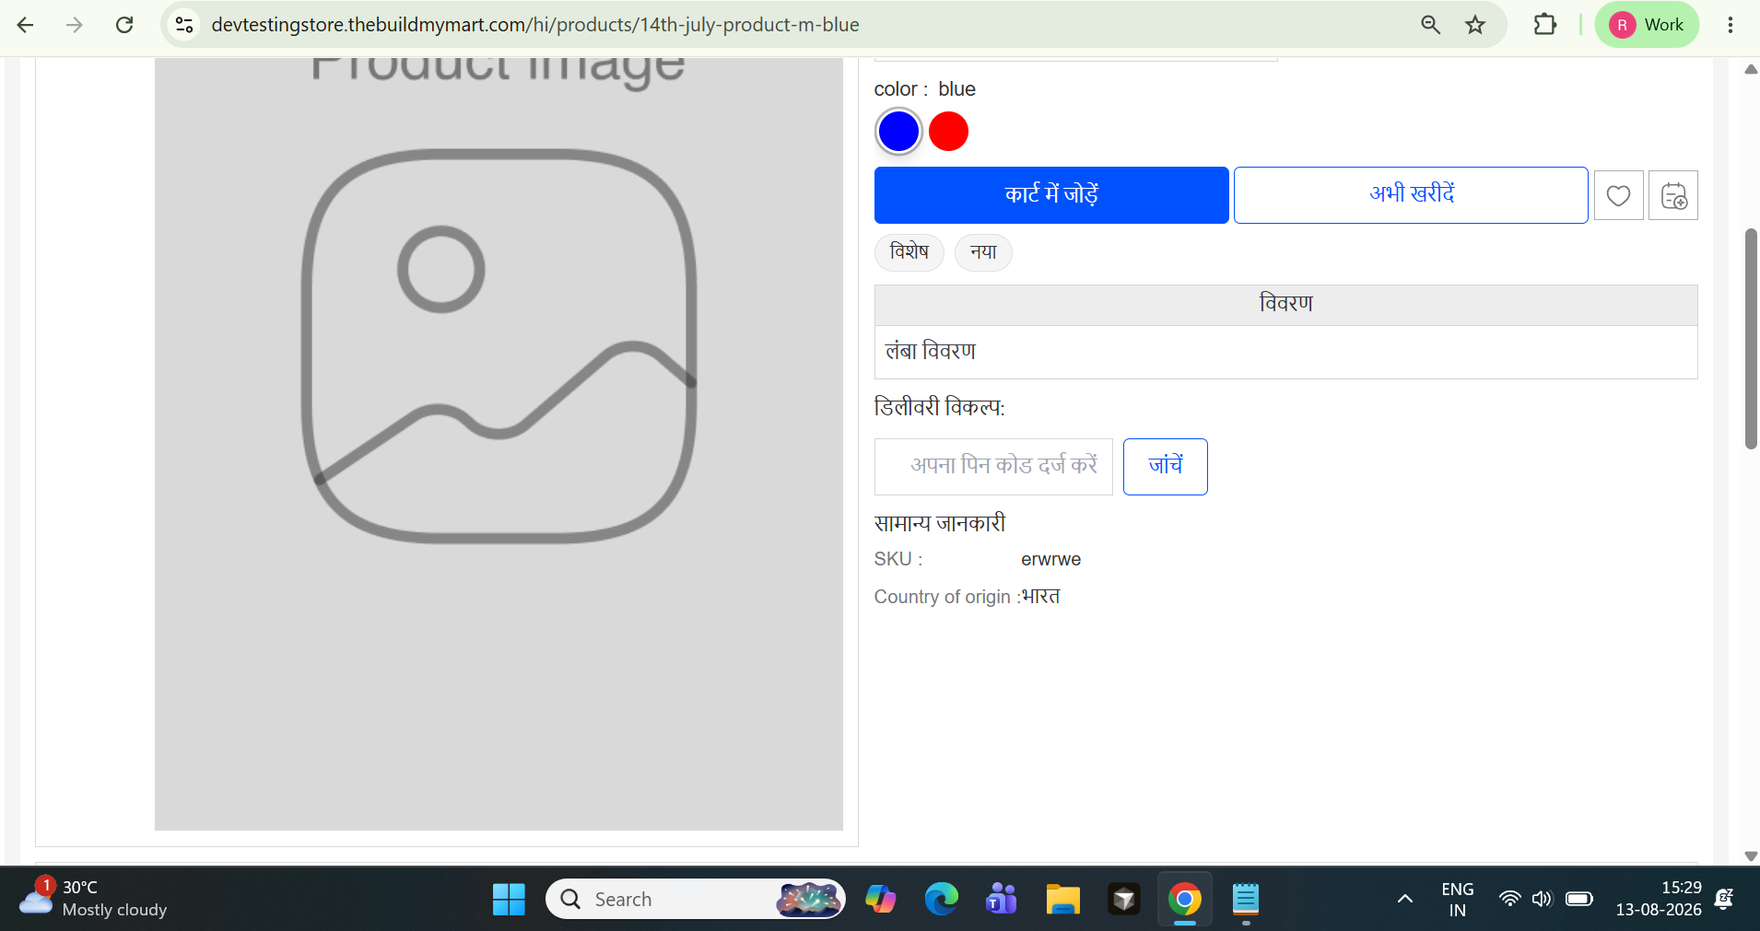Show hidden system tray icons
1760x931 pixels.
(1404, 899)
